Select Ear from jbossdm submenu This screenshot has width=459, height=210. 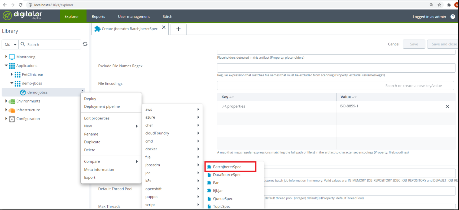point(234,183)
